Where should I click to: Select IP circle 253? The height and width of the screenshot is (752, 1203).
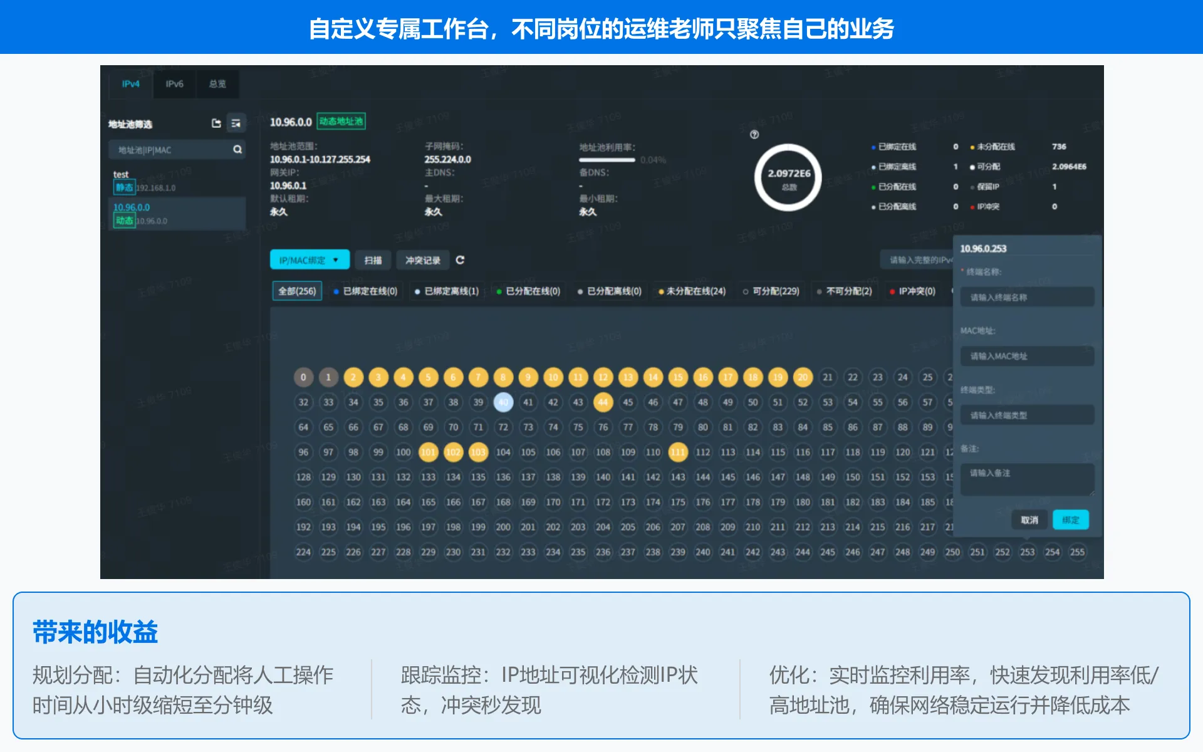(1028, 552)
